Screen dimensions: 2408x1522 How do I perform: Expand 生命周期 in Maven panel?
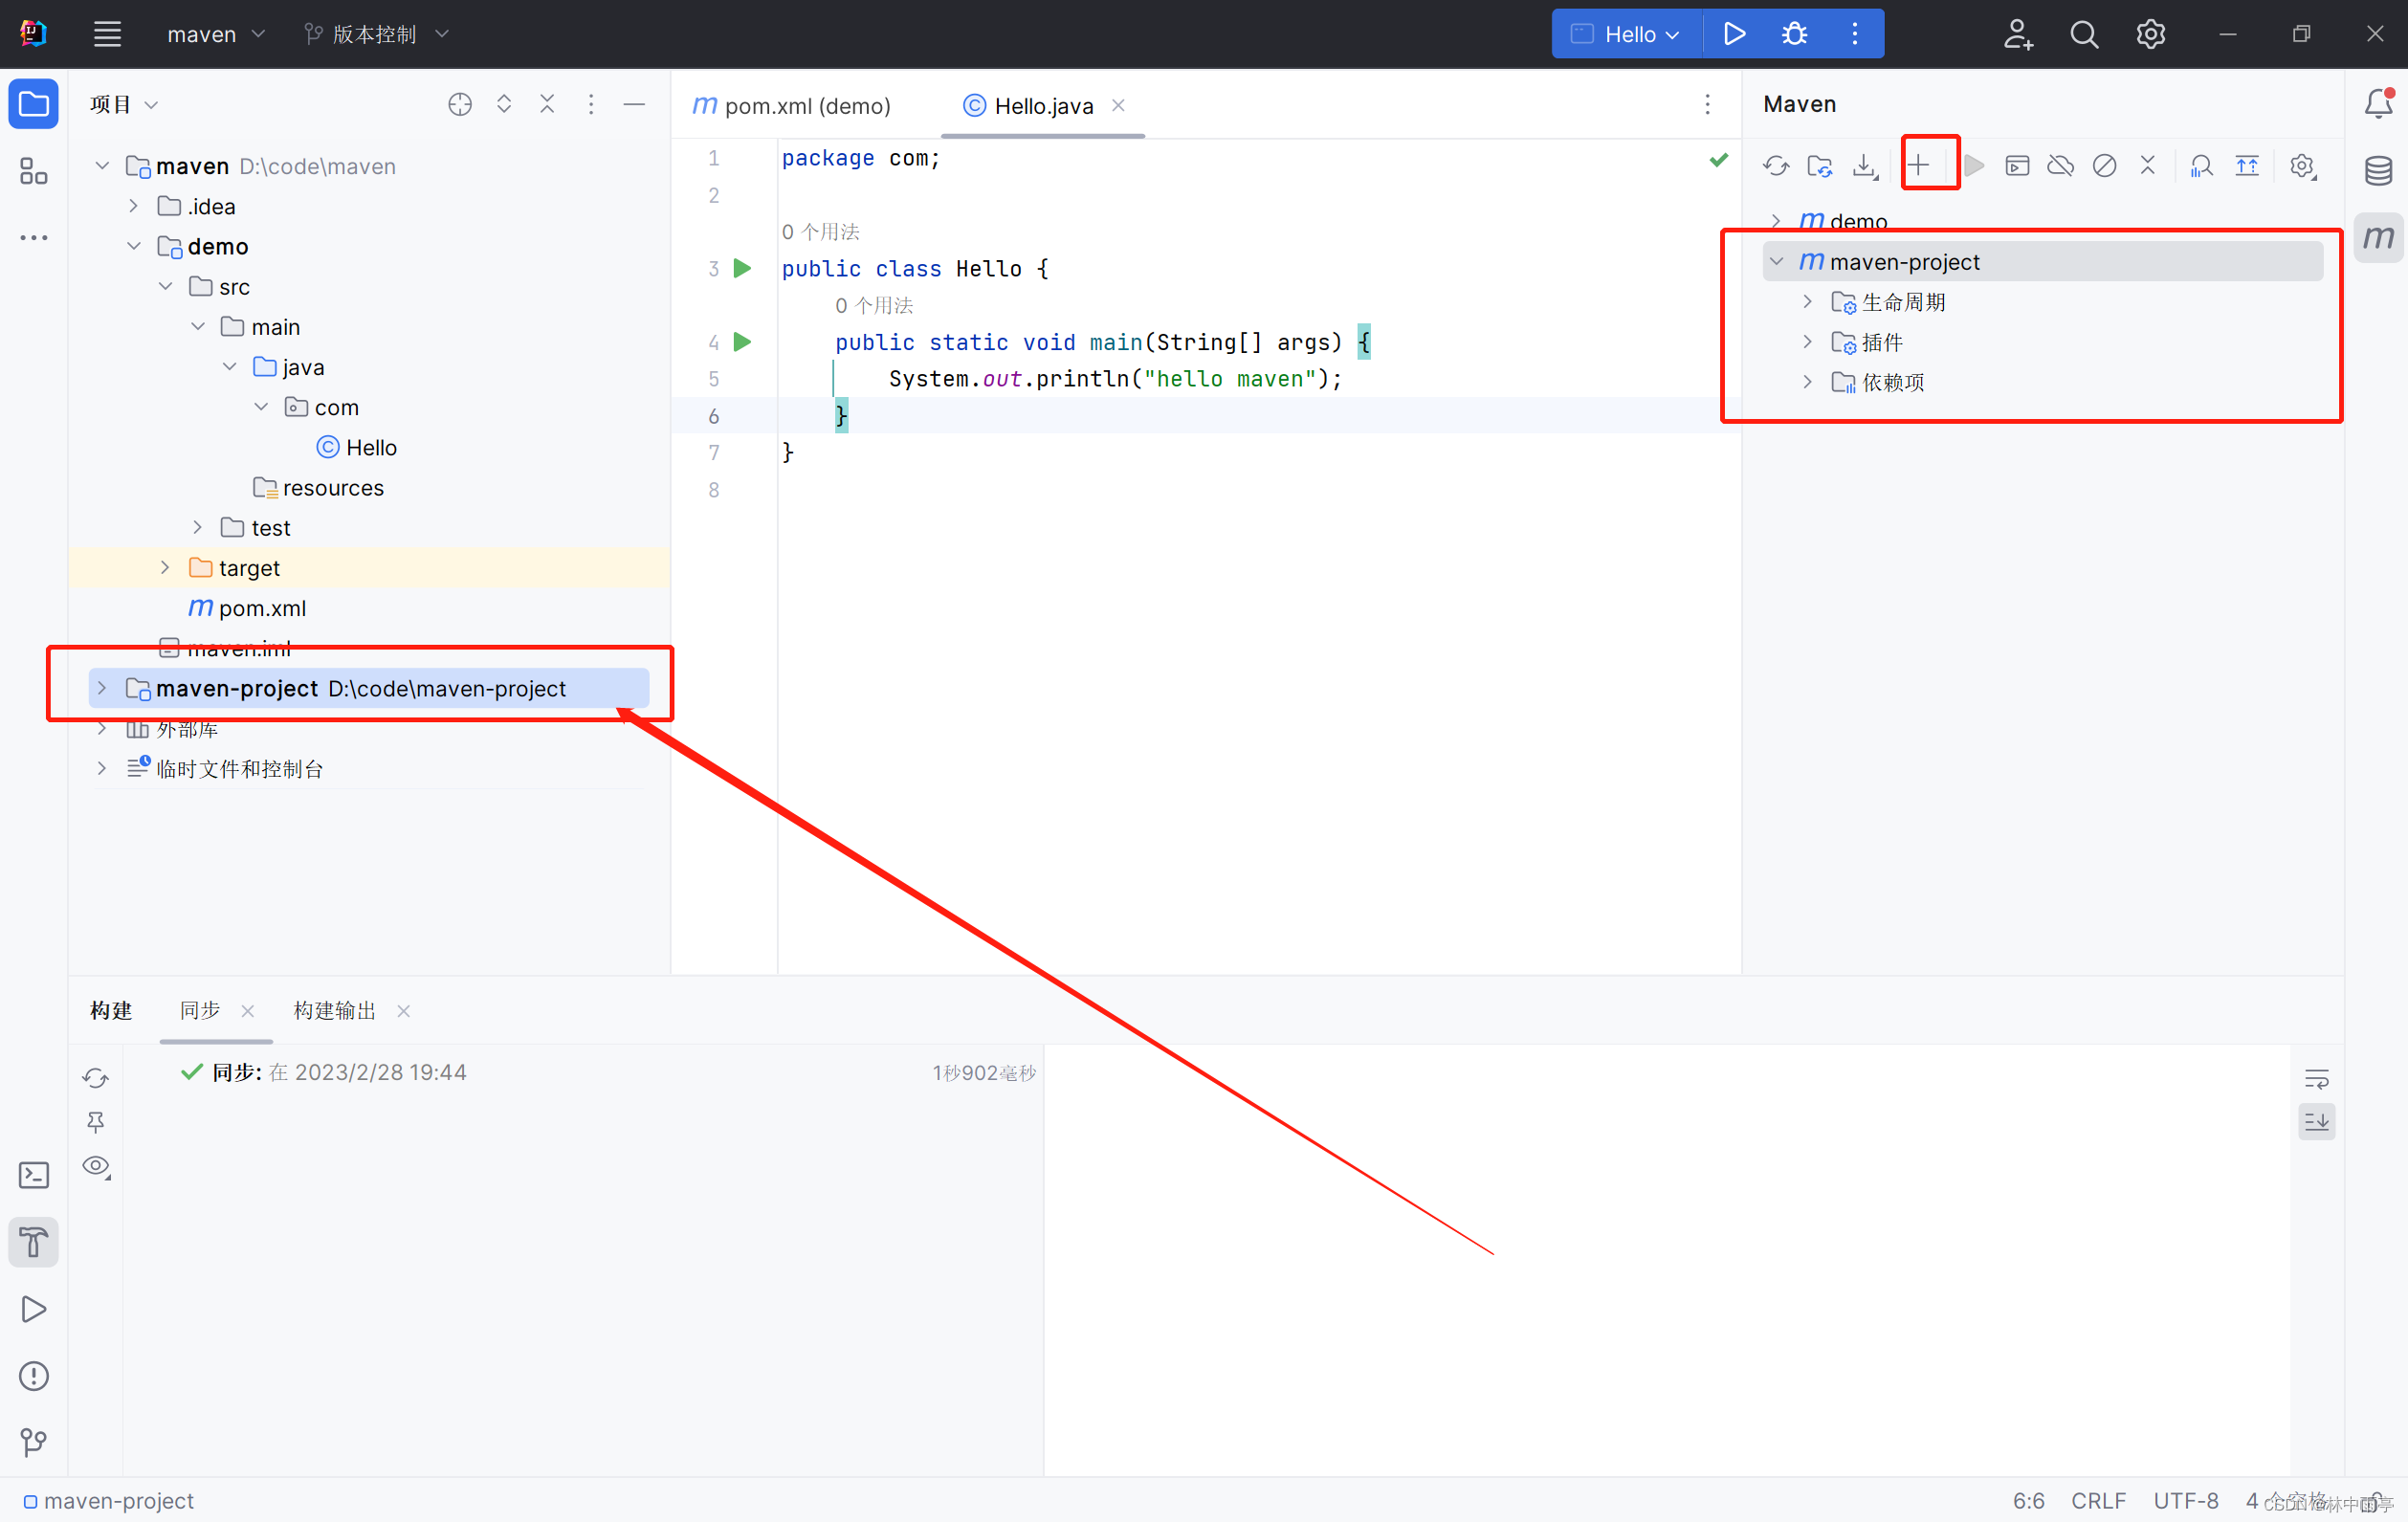point(1807,301)
